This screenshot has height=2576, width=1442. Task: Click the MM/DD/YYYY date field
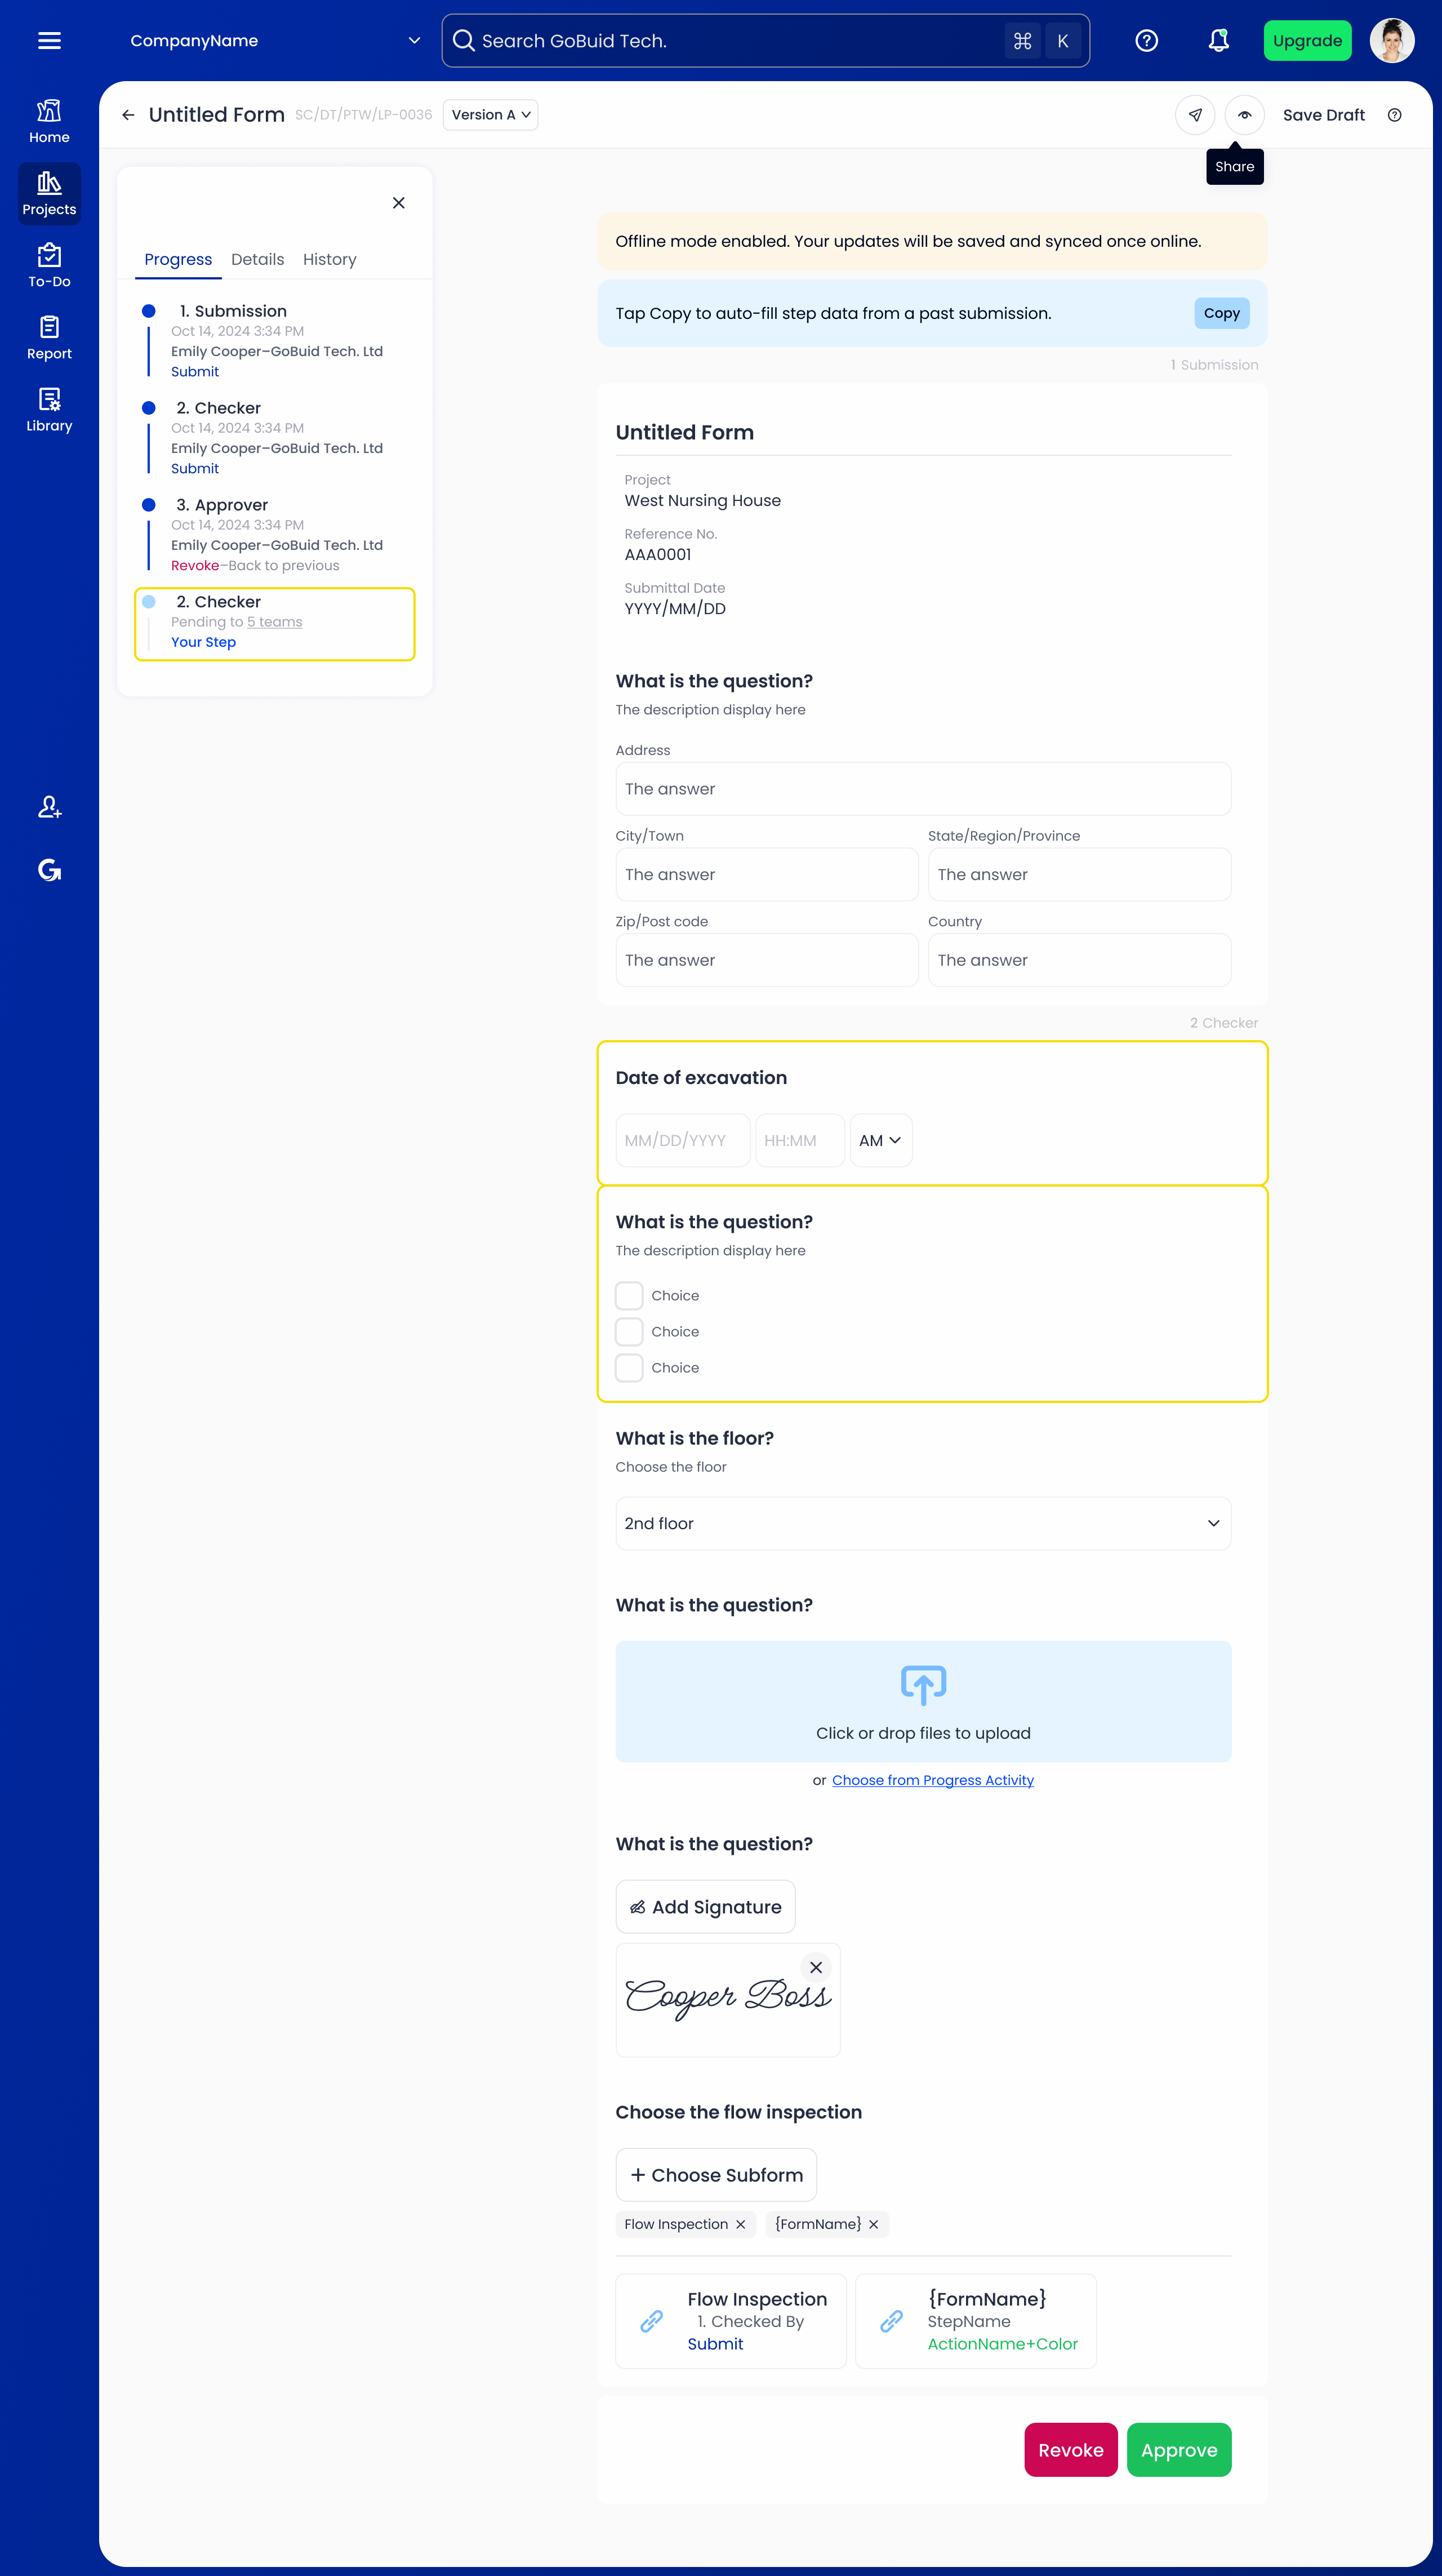pos(683,1141)
